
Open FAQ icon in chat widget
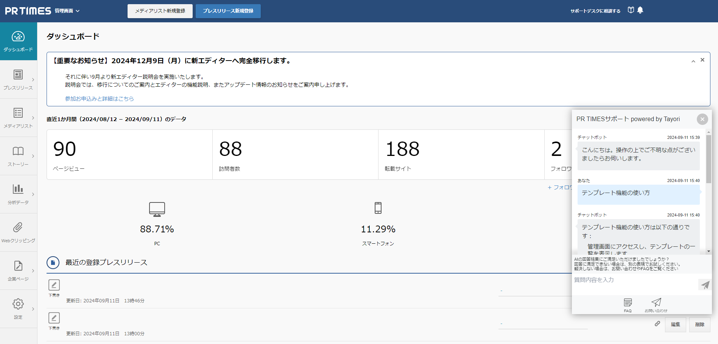pyautogui.click(x=628, y=305)
